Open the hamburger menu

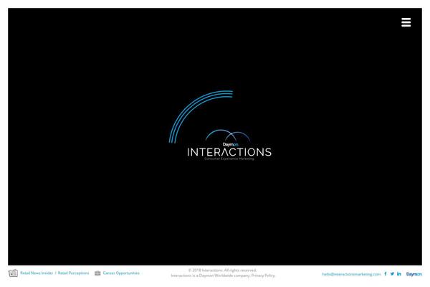pos(406,22)
